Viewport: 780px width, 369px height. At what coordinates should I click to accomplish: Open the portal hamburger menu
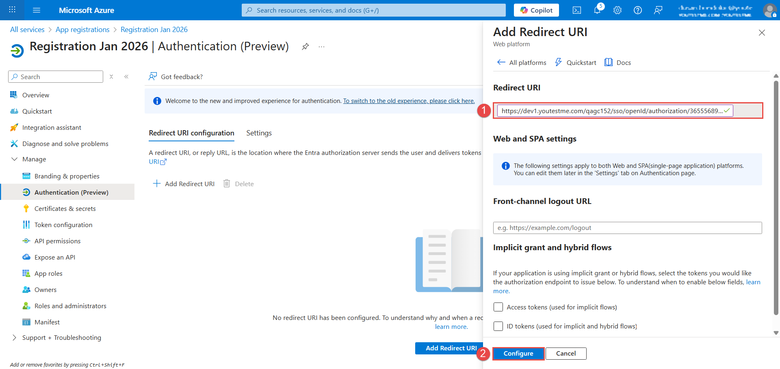click(37, 10)
